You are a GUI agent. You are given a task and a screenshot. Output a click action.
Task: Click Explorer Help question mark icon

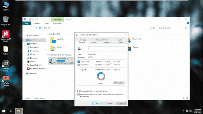pos(188,23)
